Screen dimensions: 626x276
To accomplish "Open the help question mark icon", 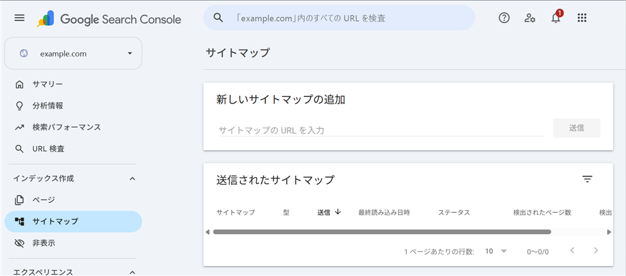I will (x=504, y=18).
